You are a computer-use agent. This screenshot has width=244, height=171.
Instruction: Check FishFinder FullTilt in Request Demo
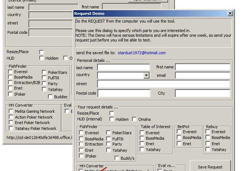[x=108, y=139]
